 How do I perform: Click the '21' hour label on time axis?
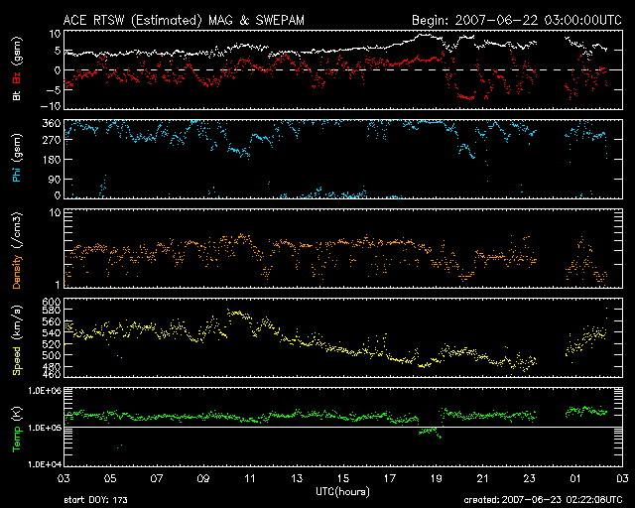pos(483,479)
